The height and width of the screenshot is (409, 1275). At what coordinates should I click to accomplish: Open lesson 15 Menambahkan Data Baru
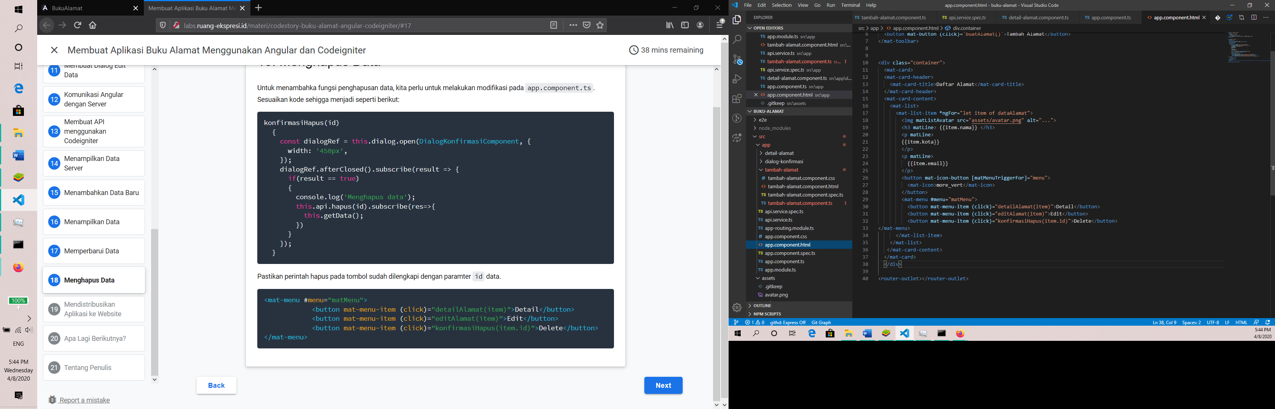click(94, 193)
